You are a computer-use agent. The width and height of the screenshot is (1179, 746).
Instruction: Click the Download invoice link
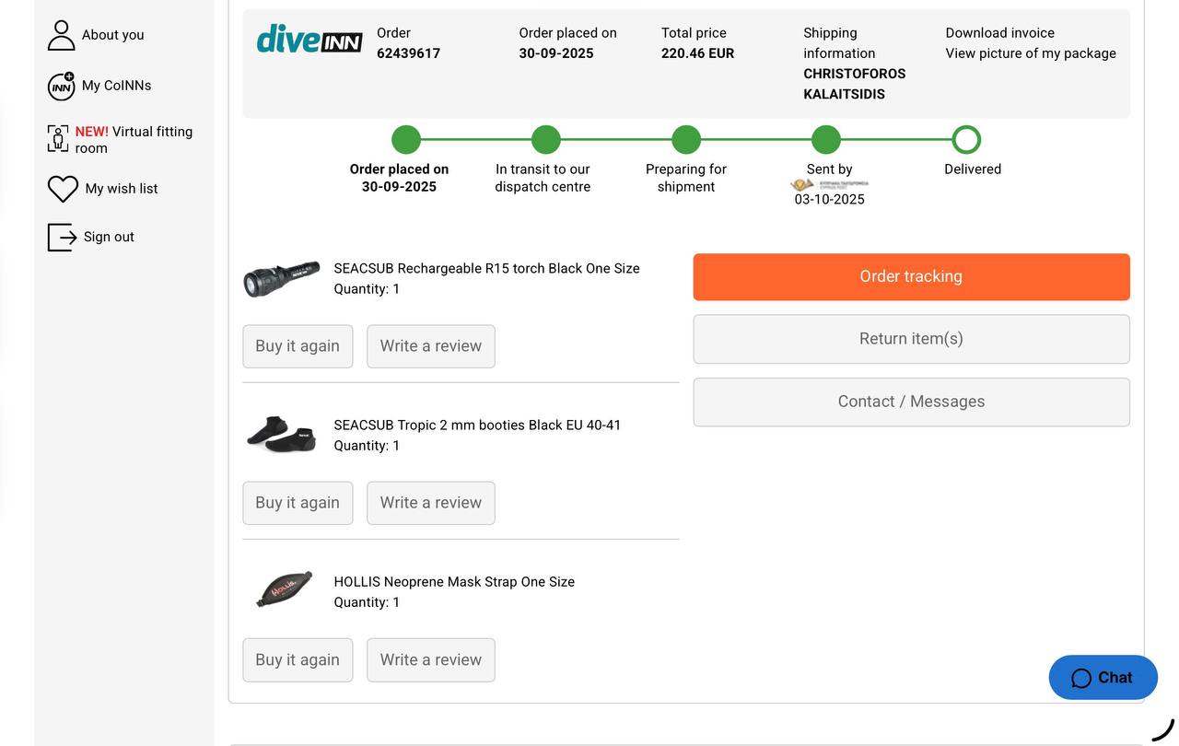(x=999, y=33)
